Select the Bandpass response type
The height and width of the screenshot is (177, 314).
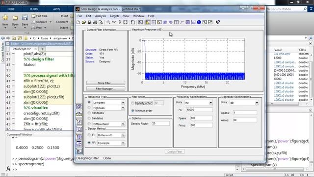click(x=96, y=113)
